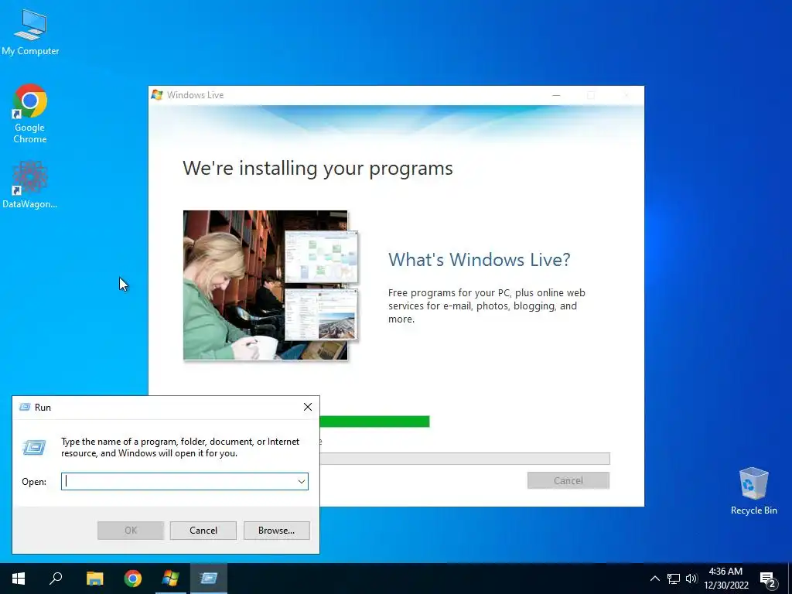Open the Windows Start menu
The height and width of the screenshot is (594, 792).
click(x=19, y=579)
